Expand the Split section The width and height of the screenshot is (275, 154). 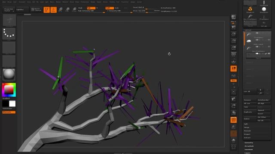[246, 124]
